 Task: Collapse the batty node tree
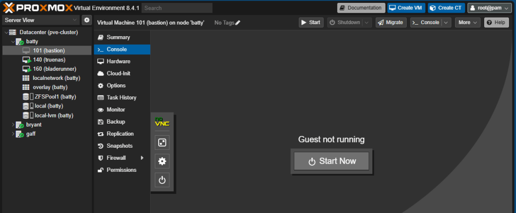tap(13, 42)
